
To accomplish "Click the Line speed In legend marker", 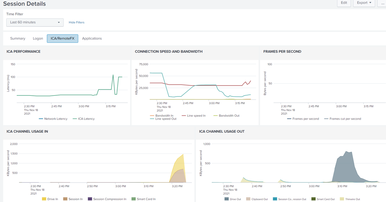I will 184,116.
